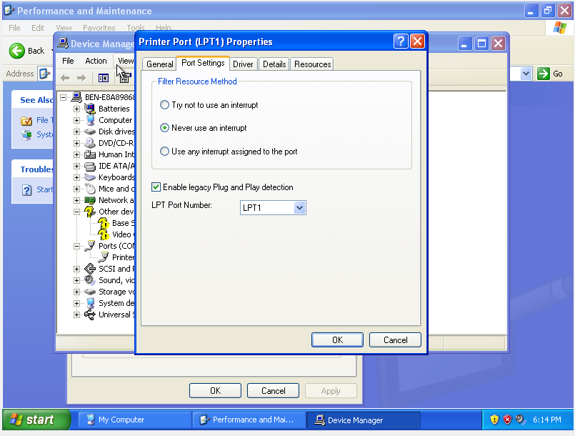575x436 pixels.
Task: Click the Network adapters icon
Action: (90, 200)
